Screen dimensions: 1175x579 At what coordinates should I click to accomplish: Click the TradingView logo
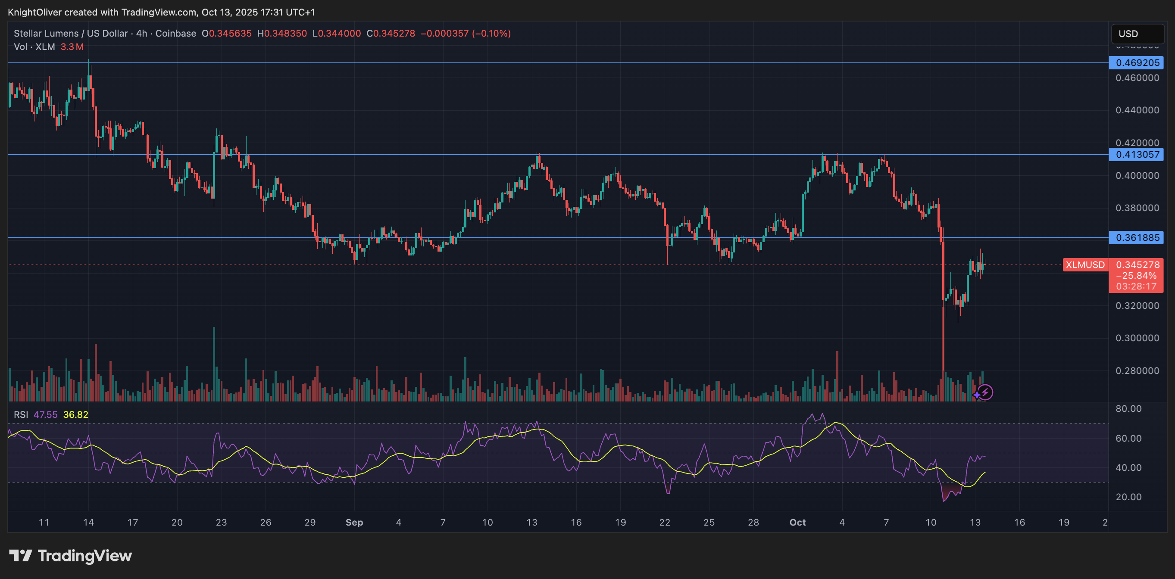point(69,556)
